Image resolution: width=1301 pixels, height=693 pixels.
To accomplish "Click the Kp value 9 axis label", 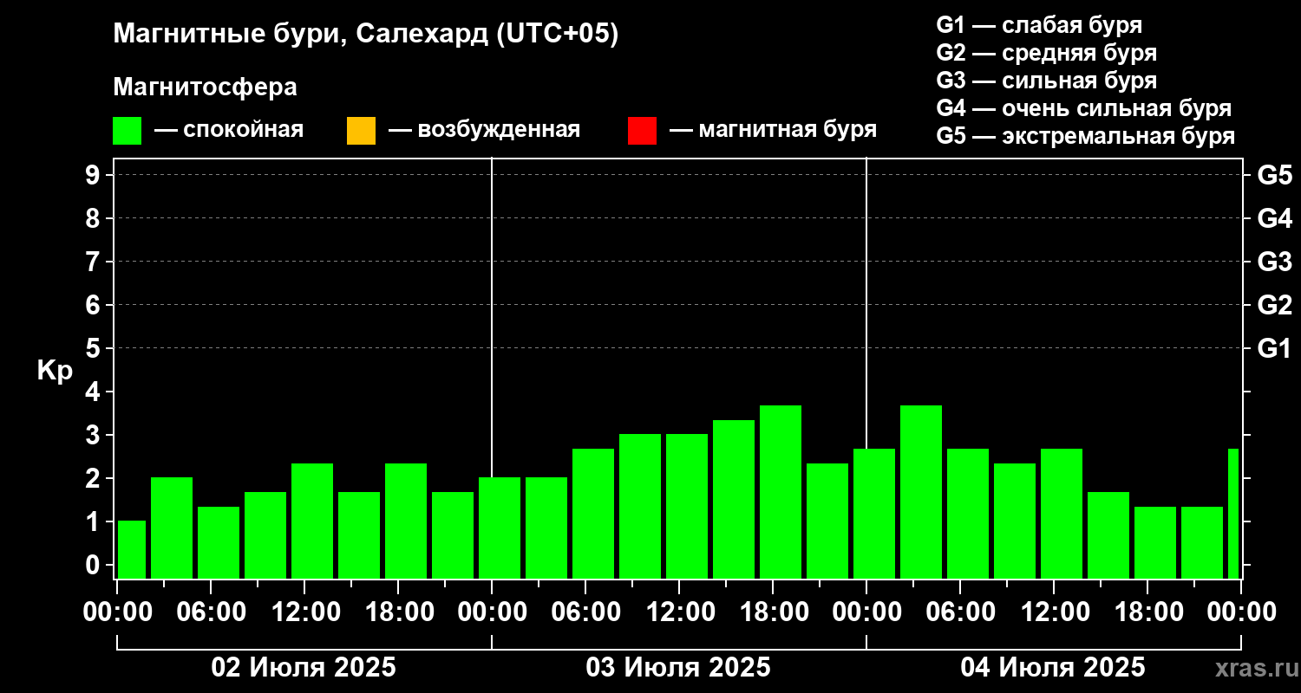I will (95, 176).
